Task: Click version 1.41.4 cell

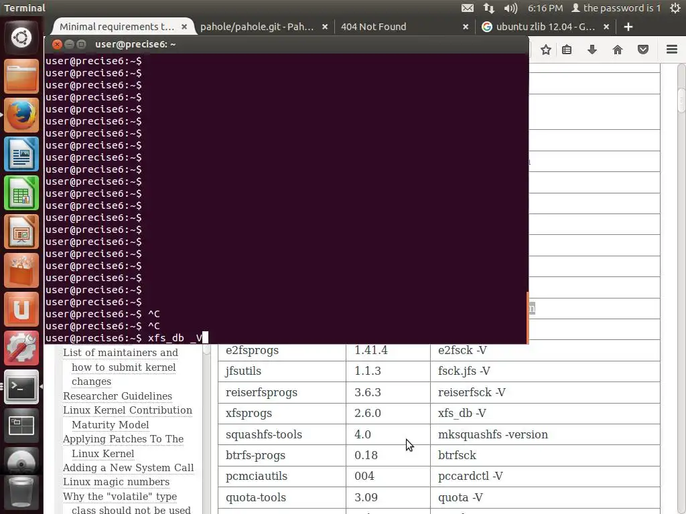Action: coord(389,350)
